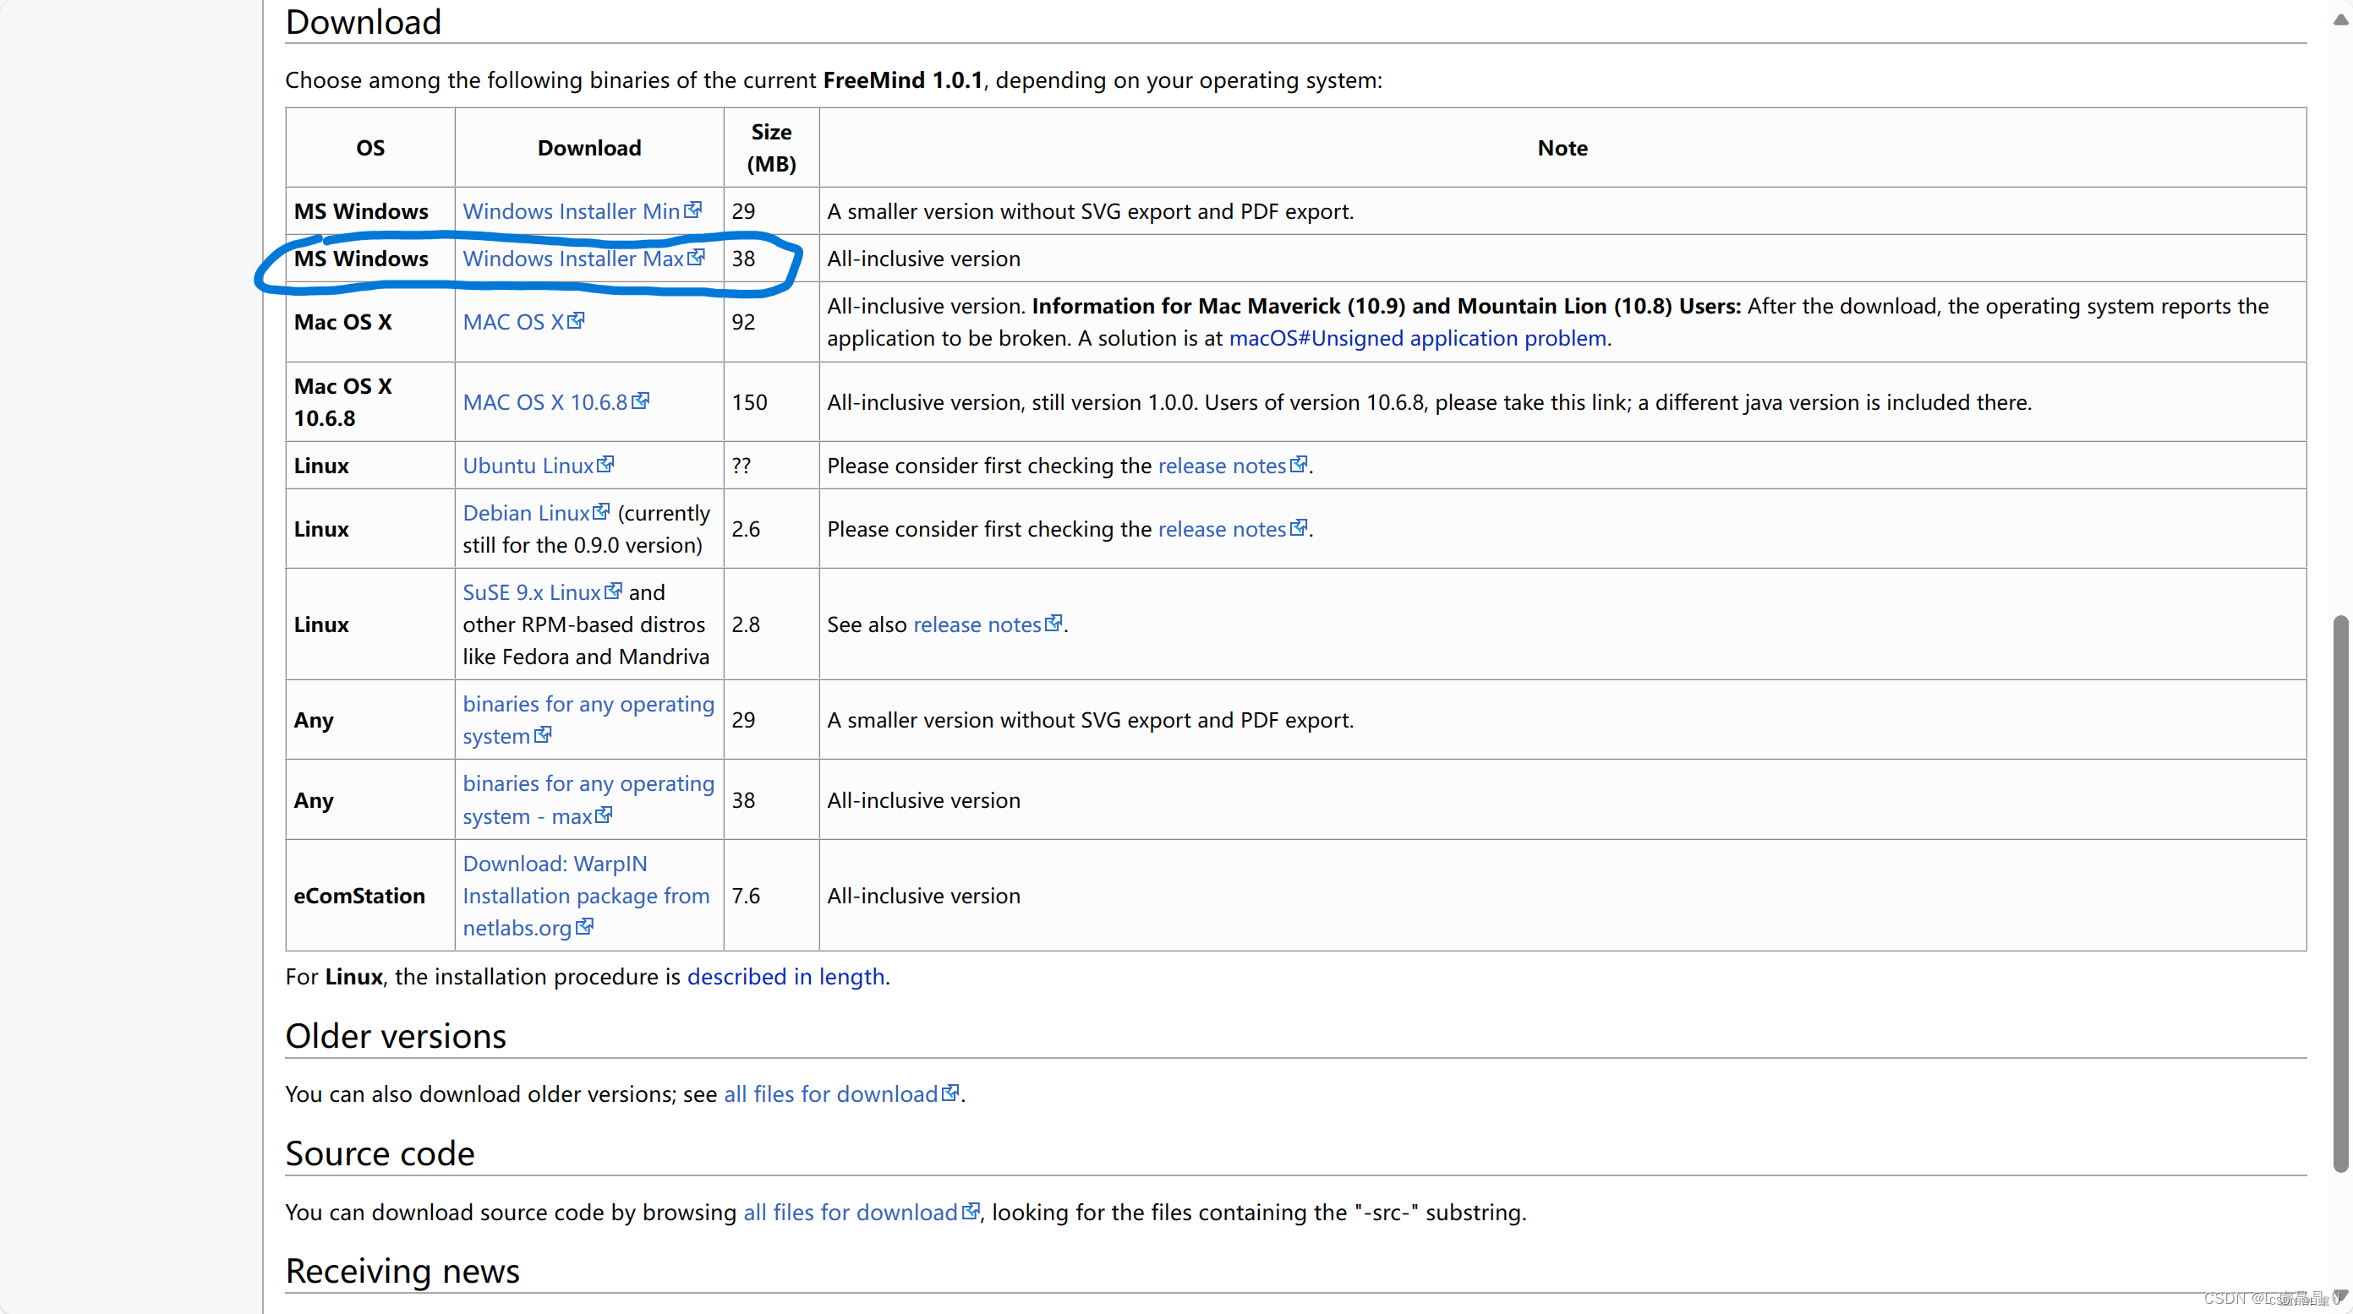Image resolution: width=2353 pixels, height=1314 pixels.
Task: Click the described in length link
Action: tap(785, 976)
